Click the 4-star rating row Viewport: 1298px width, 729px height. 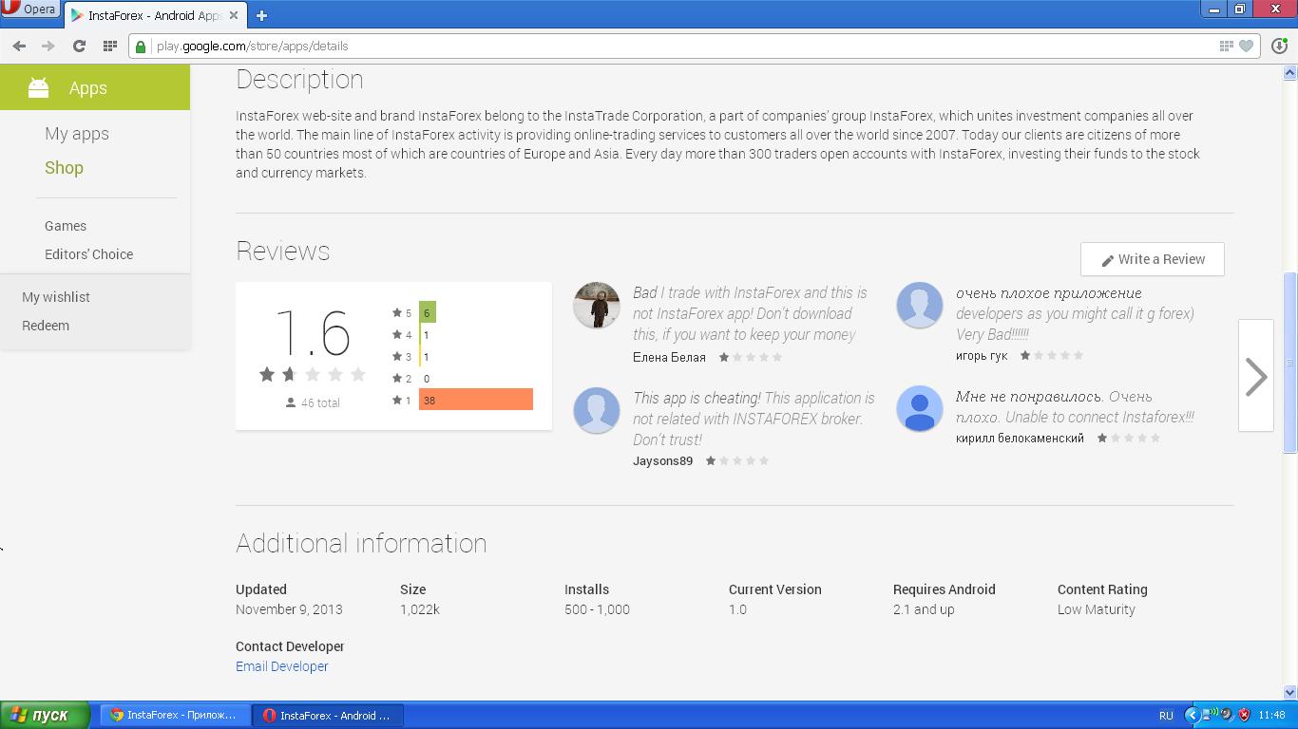coord(411,335)
